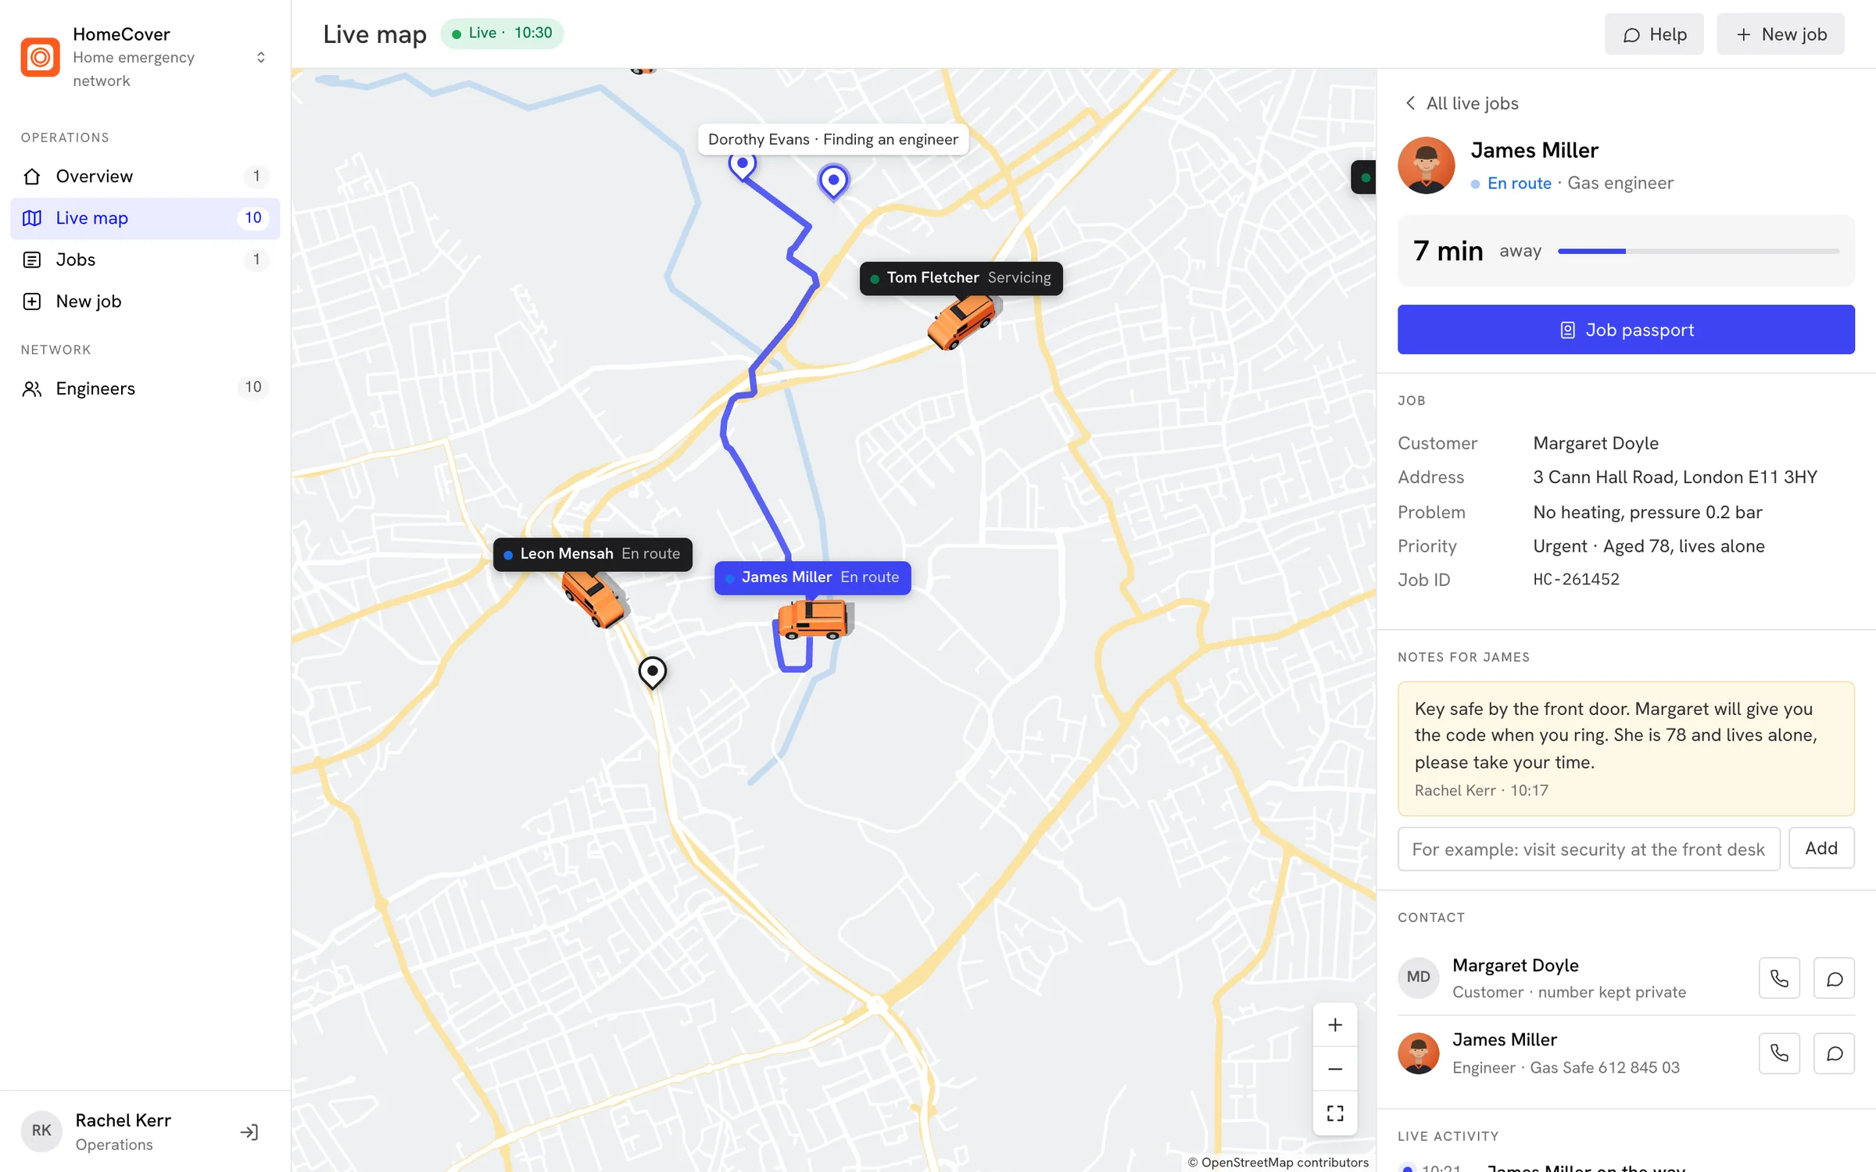
Task: Select Live map in sidebar
Action: point(145,218)
